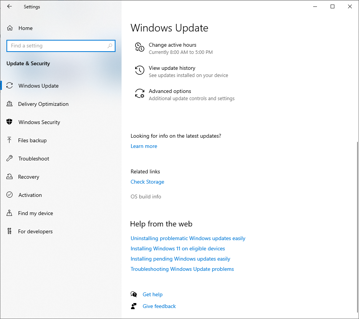Screen dimensions: 359x319
Task: Click the Windows Security shield icon
Action: click(10, 122)
